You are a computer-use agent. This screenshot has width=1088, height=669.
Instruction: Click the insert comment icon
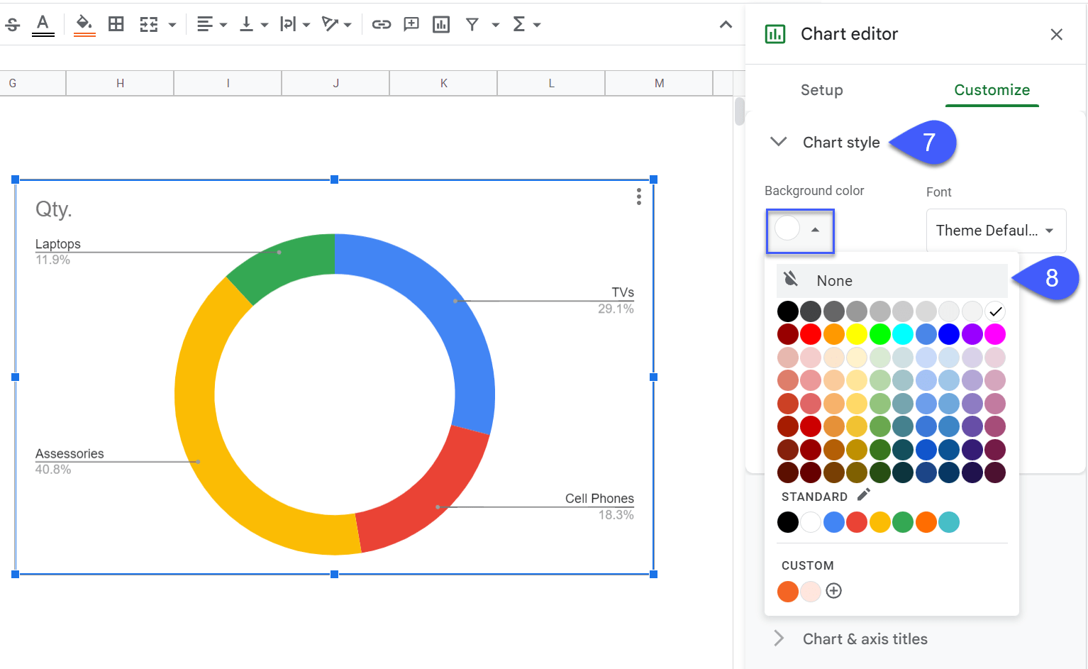[x=411, y=25]
